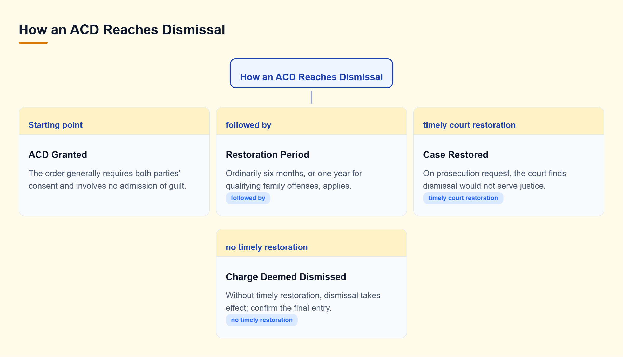Click the 'Starting point' card header

[114, 121]
